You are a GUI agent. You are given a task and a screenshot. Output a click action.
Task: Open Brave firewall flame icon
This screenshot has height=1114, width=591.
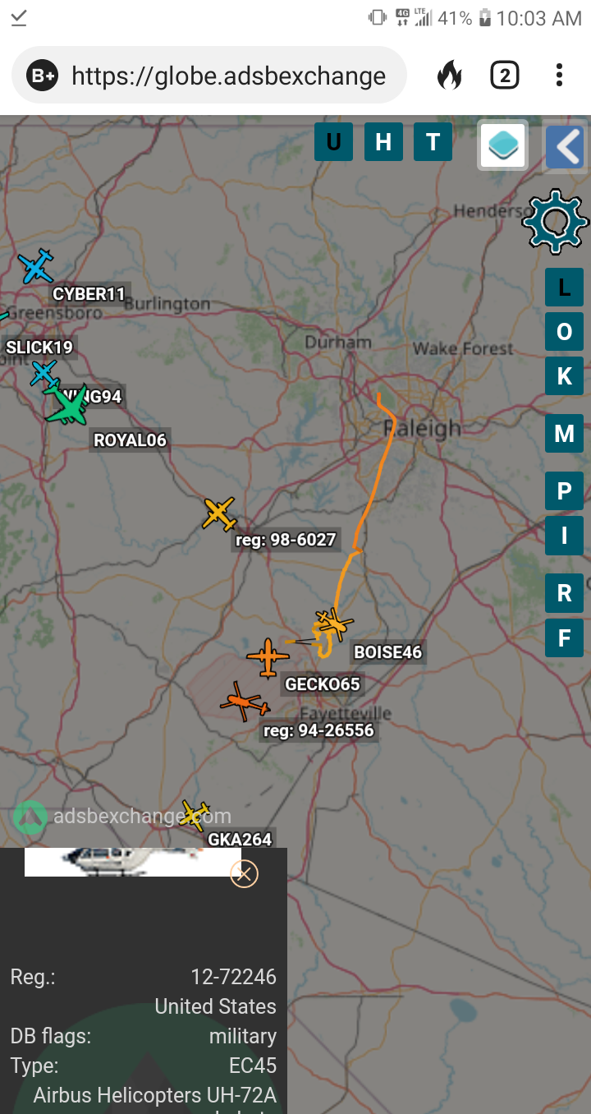click(449, 76)
